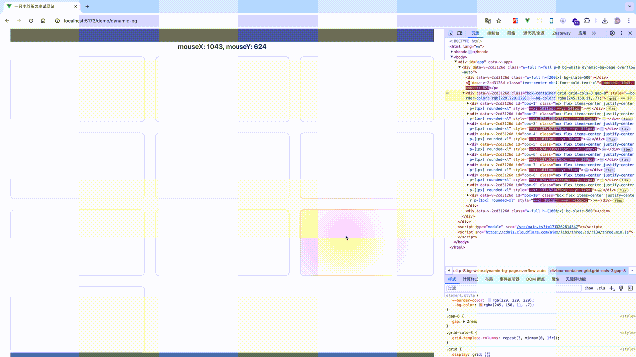Add a new style rule

click(612, 288)
